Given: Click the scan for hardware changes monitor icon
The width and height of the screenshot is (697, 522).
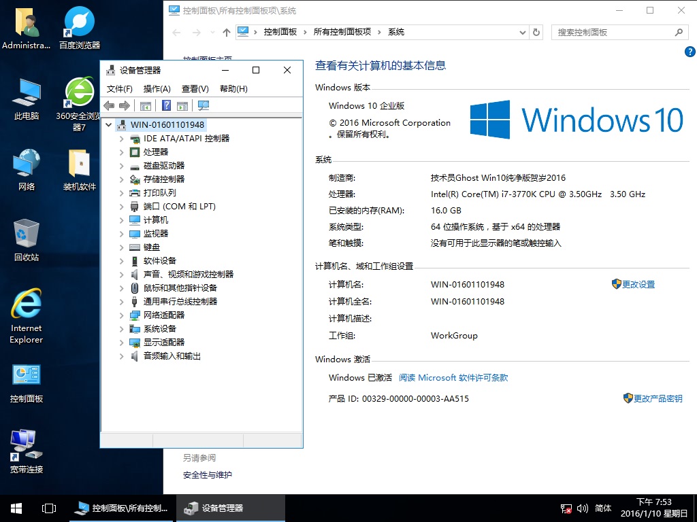Looking at the screenshot, I should point(203,105).
